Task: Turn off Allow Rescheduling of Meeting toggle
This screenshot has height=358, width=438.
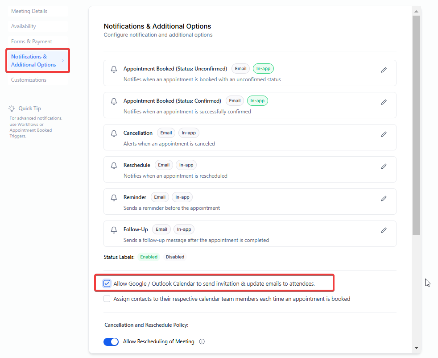Action: tap(111, 342)
